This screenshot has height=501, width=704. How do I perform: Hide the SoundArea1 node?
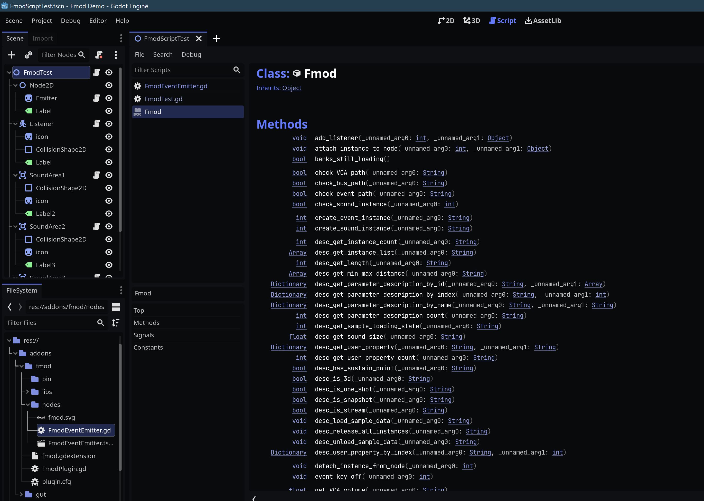coord(109,175)
